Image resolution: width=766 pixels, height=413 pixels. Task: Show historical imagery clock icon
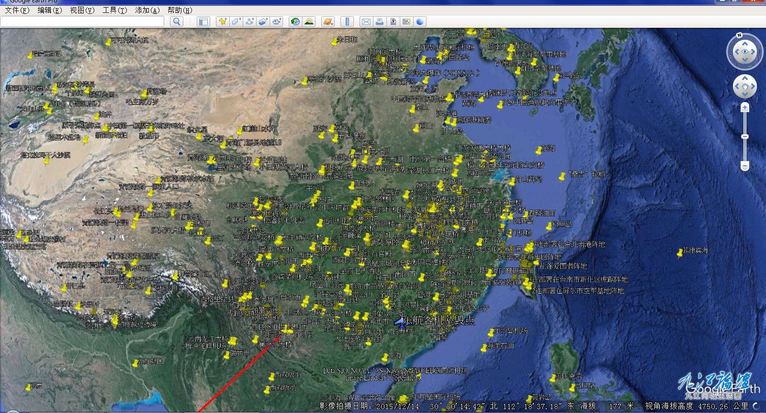(295, 22)
